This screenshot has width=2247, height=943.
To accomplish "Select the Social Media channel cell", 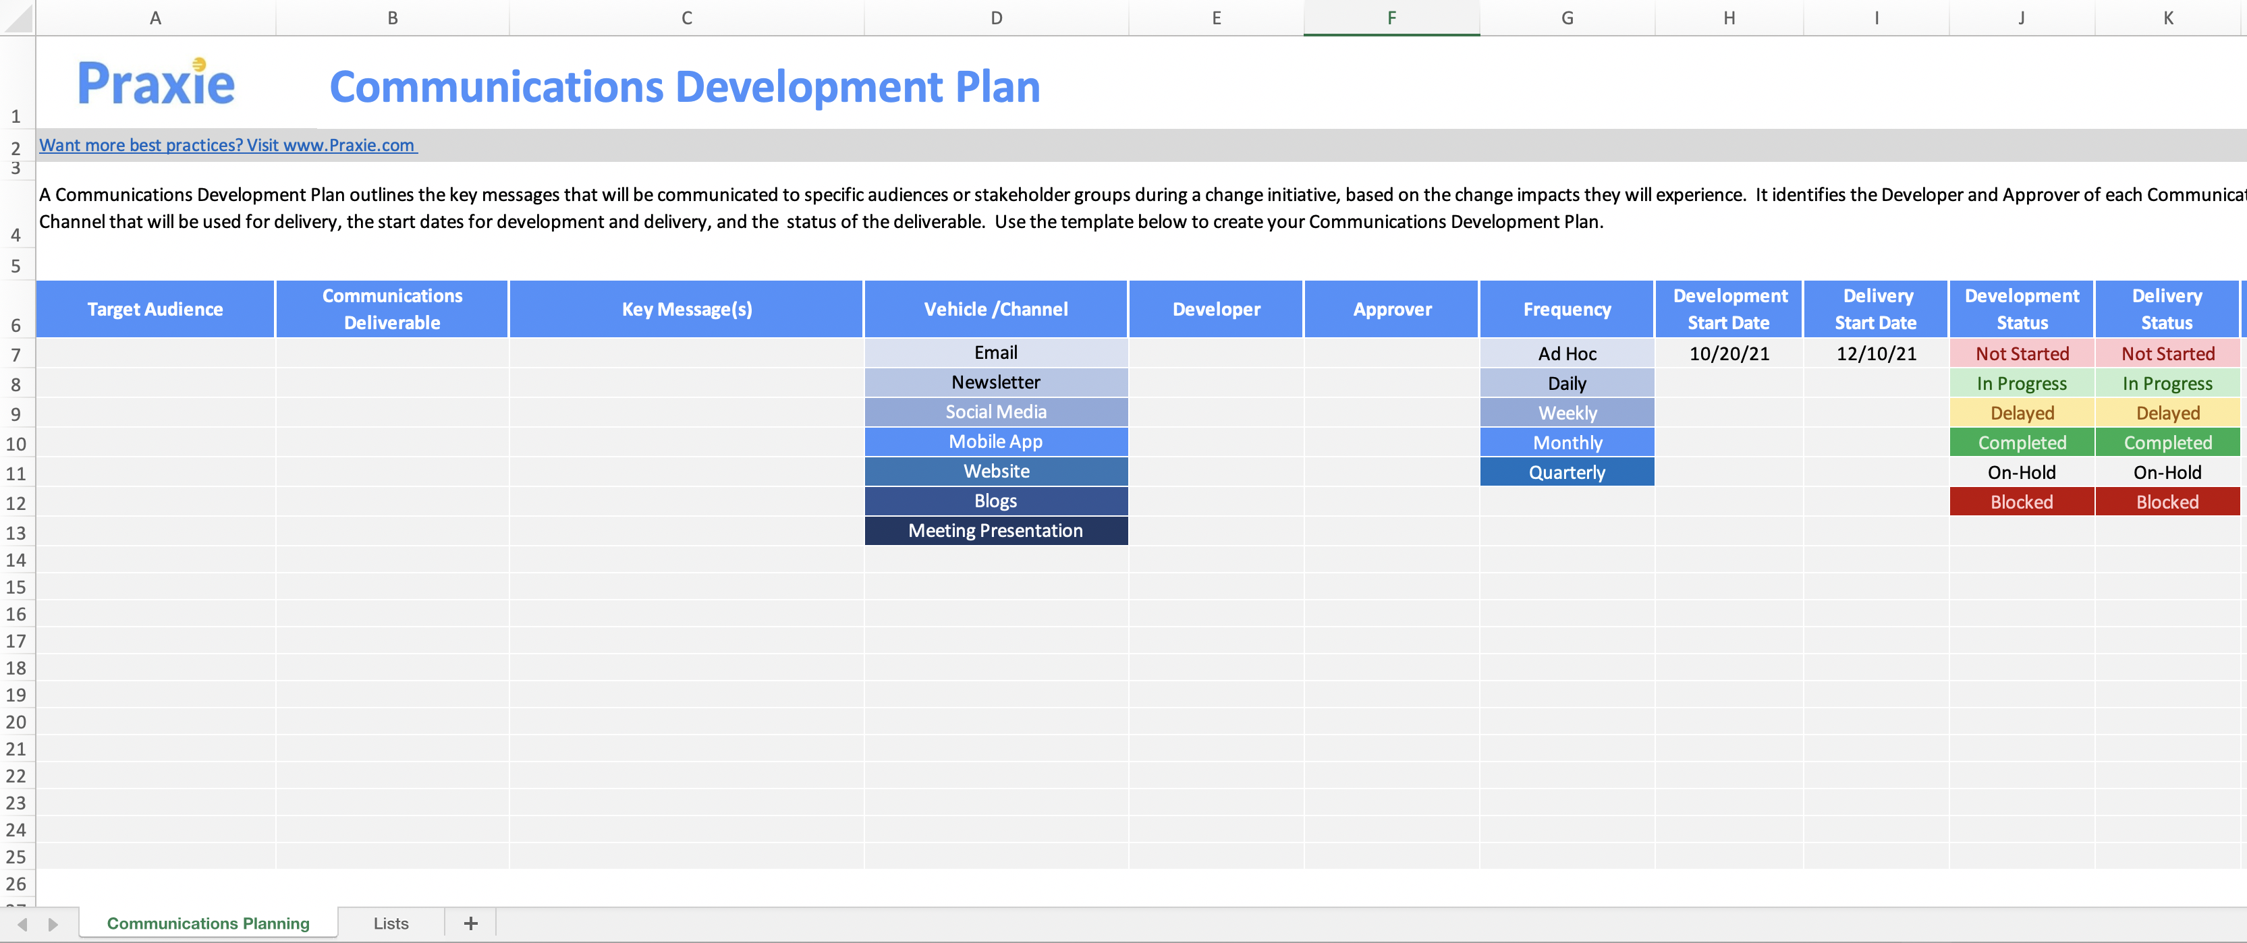I will pos(995,411).
